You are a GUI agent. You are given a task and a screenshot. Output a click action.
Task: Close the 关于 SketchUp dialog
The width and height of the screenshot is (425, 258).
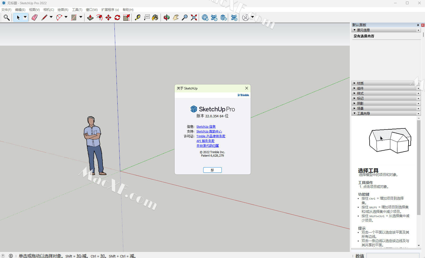coord(247,88)
